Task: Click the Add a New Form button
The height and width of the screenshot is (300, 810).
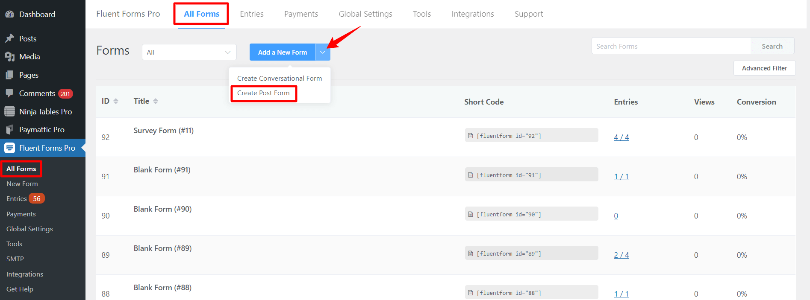Action: point(283,52)
